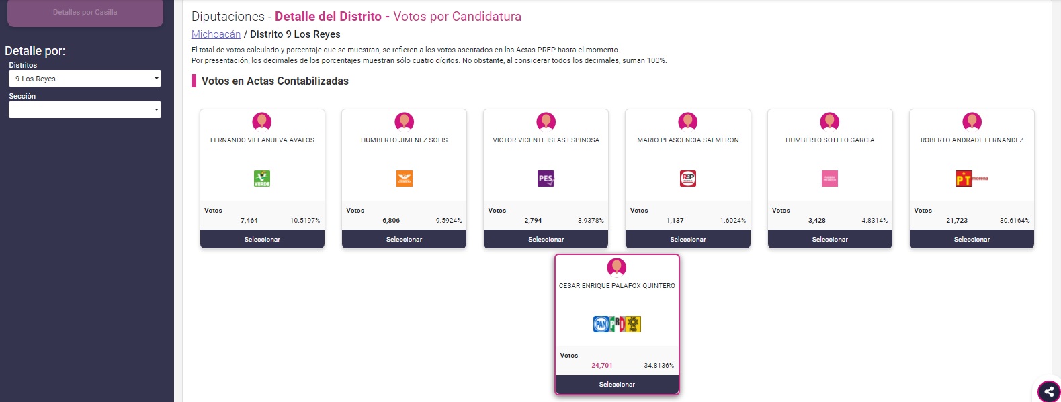Viewport: 1061px width, 402px height.
Task: Click Victor Vicente Islas Espinosa card name
Action: [546, 140]
